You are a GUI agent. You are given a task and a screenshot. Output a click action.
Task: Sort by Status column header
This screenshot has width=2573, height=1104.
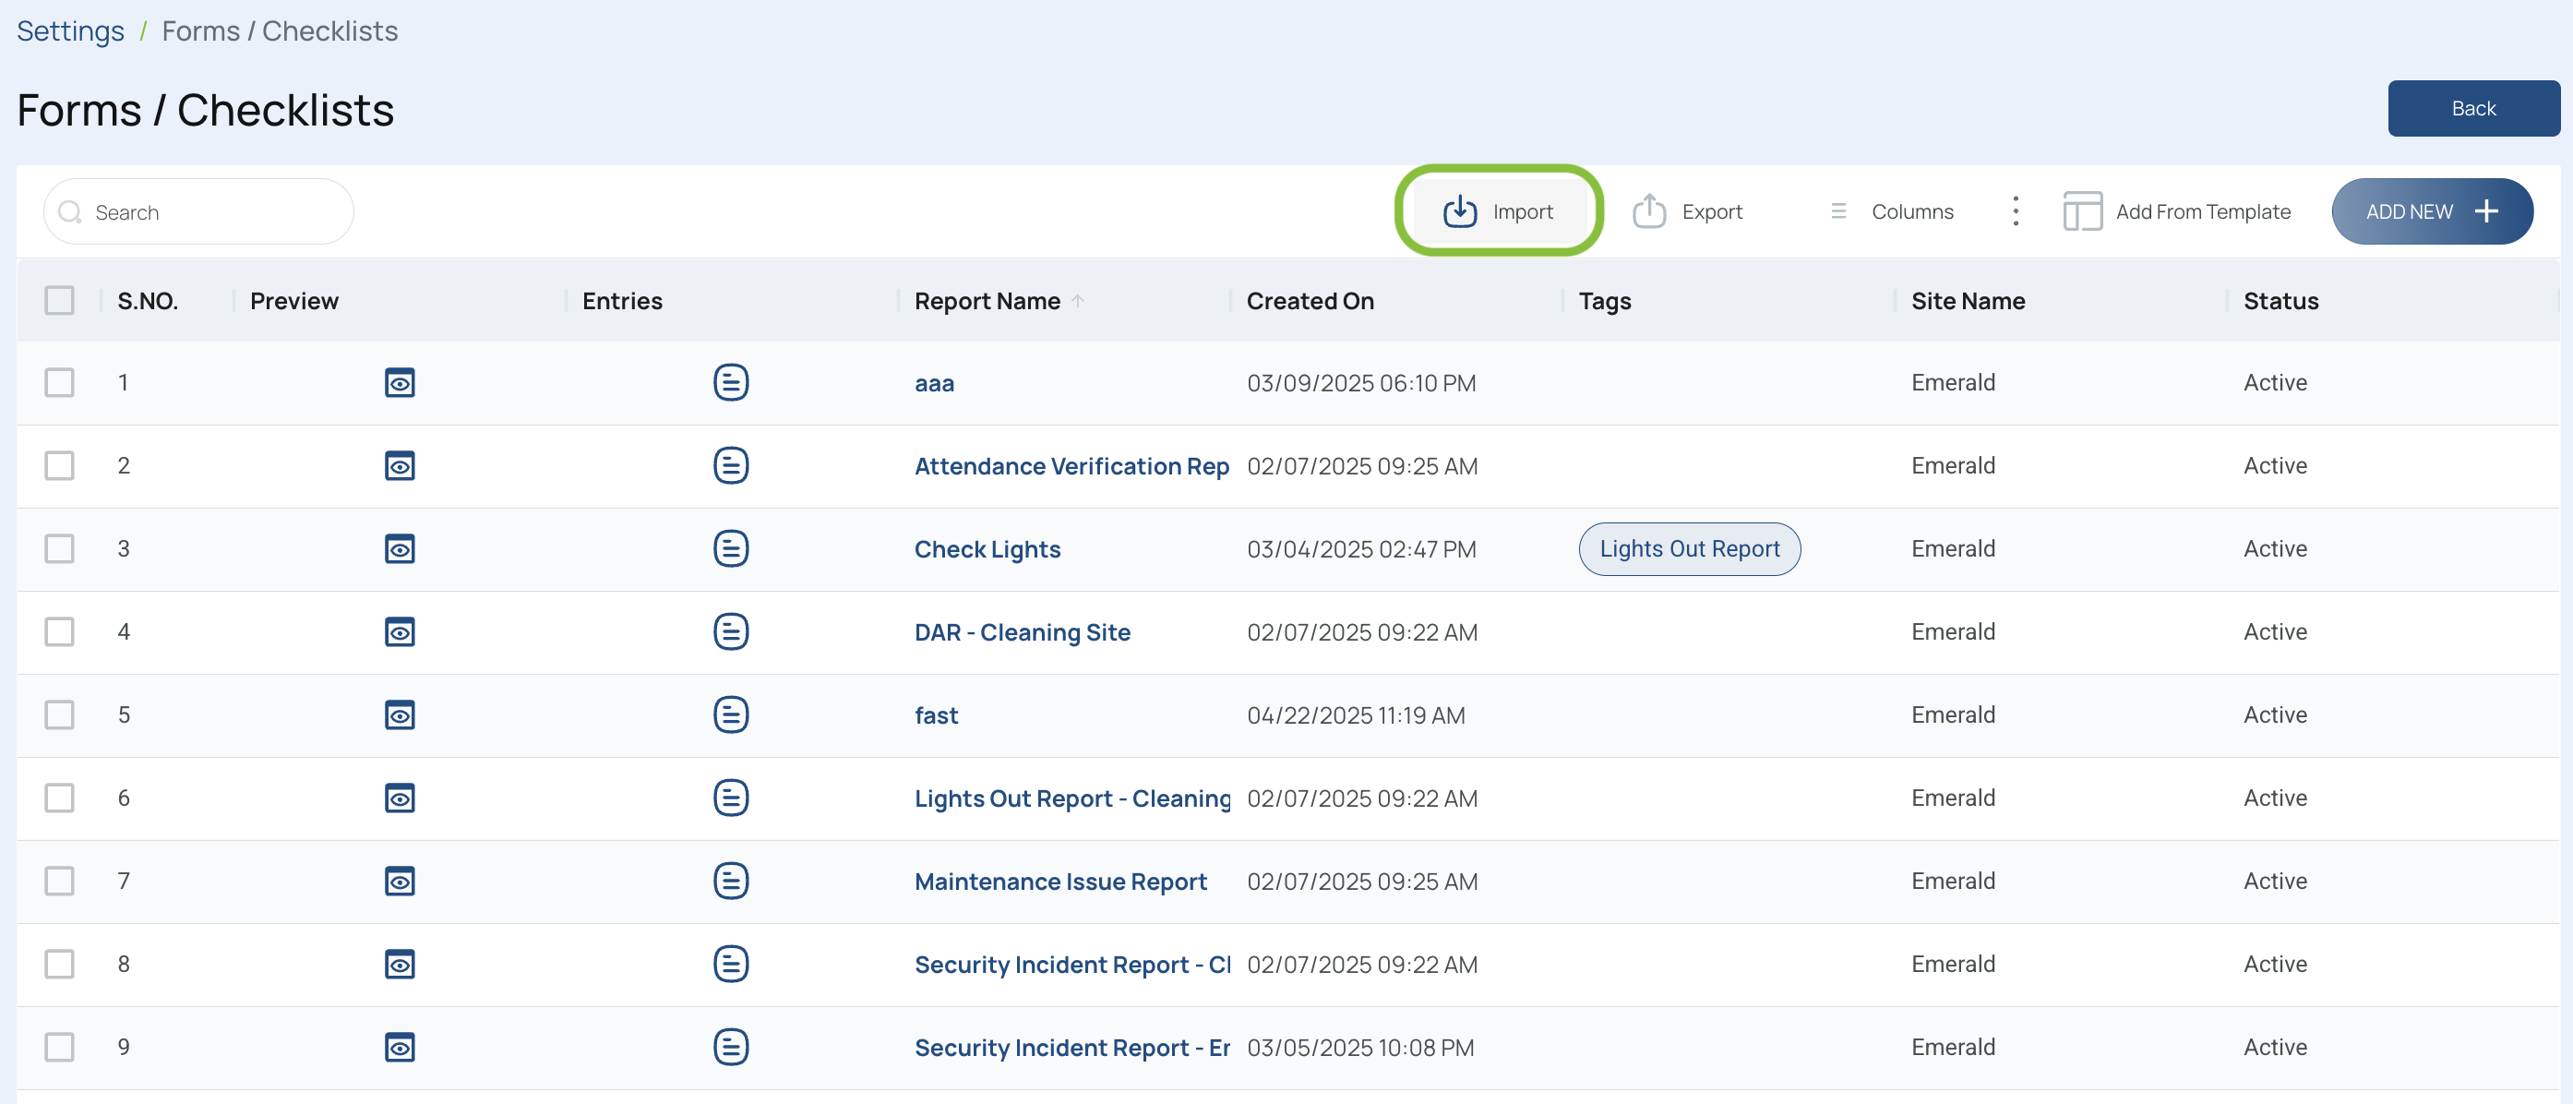tap(2280, 301)
